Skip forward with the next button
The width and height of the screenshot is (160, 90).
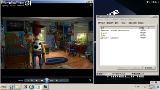click(x=51, y=80)
